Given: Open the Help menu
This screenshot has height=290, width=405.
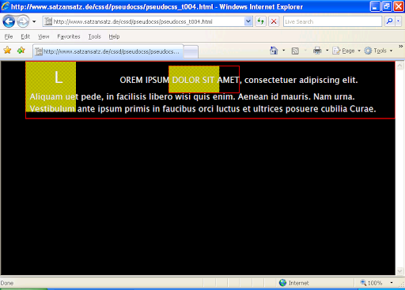Looking at the screenshot, I should (x=114, y=36).
